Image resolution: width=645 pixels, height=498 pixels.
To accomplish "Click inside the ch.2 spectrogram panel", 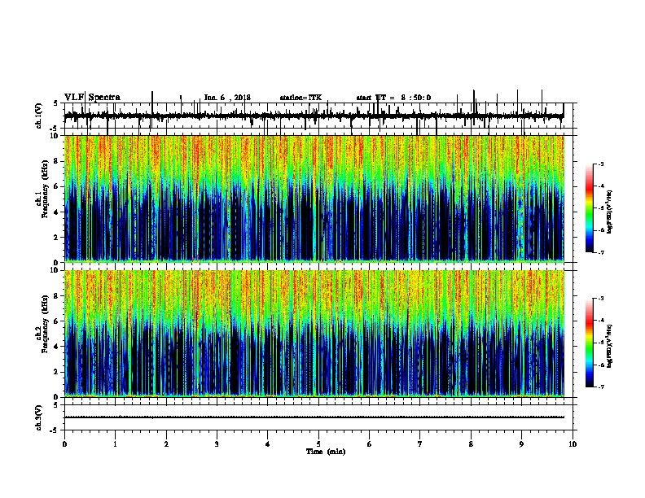I will pos(314,333).
